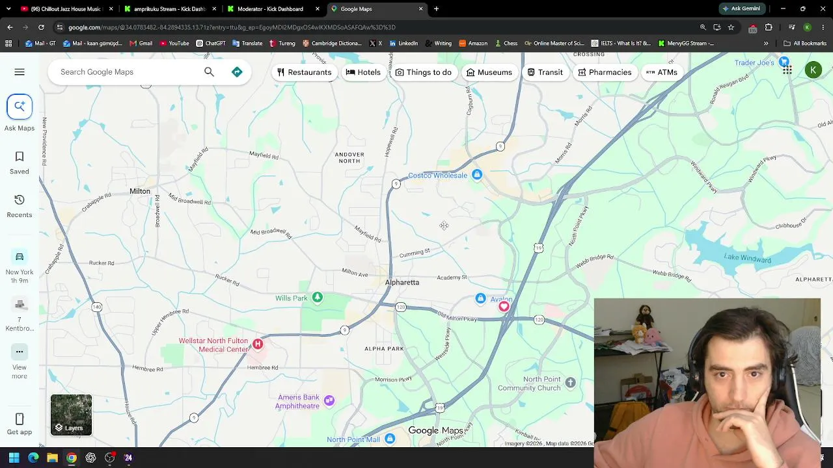Click the Costco Wholesale map pin
The image size is (833, 468).
click(x=477, y=175)
